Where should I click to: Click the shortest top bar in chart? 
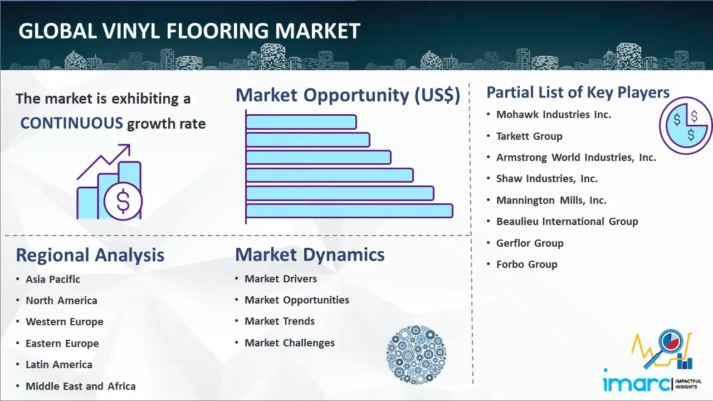[301, 121]
